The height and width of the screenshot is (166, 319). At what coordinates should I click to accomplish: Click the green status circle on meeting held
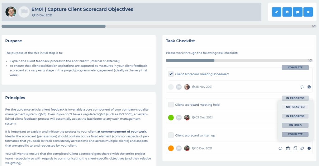(171, 118)
